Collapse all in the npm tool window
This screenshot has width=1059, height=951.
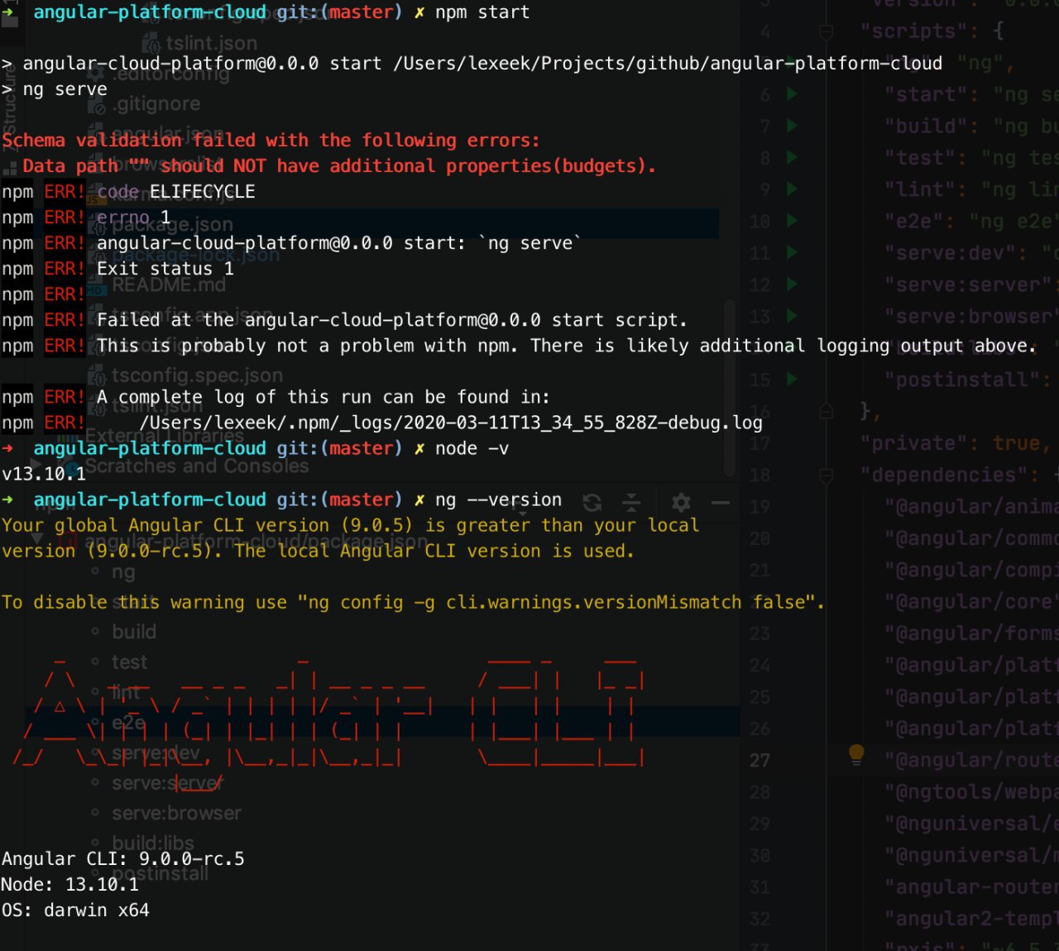631,502
